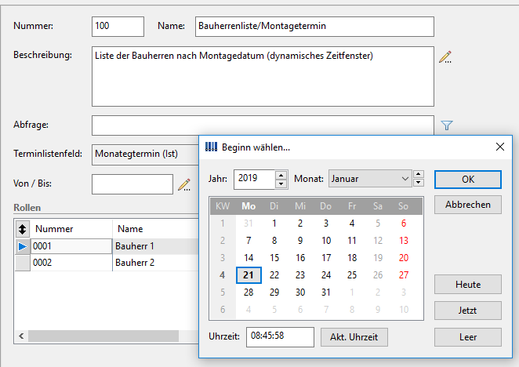
Task: Select Sunday 27 in the calendar
Action: pos(404,275)
